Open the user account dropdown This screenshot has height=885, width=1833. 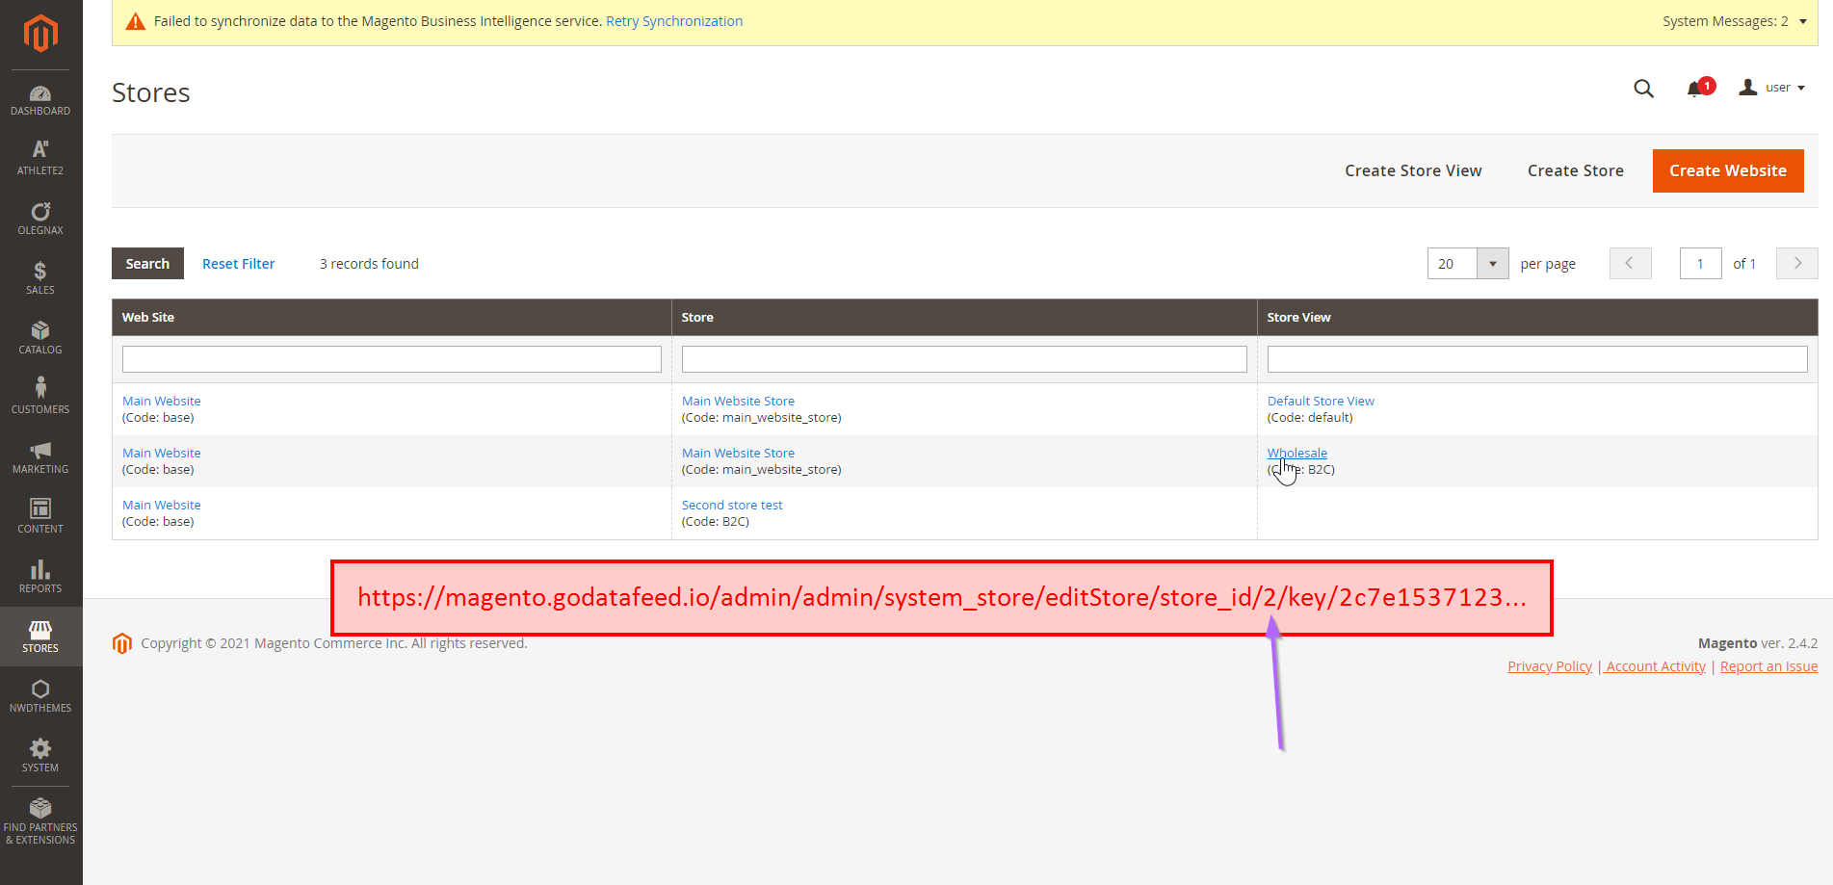pos(1772,87)
